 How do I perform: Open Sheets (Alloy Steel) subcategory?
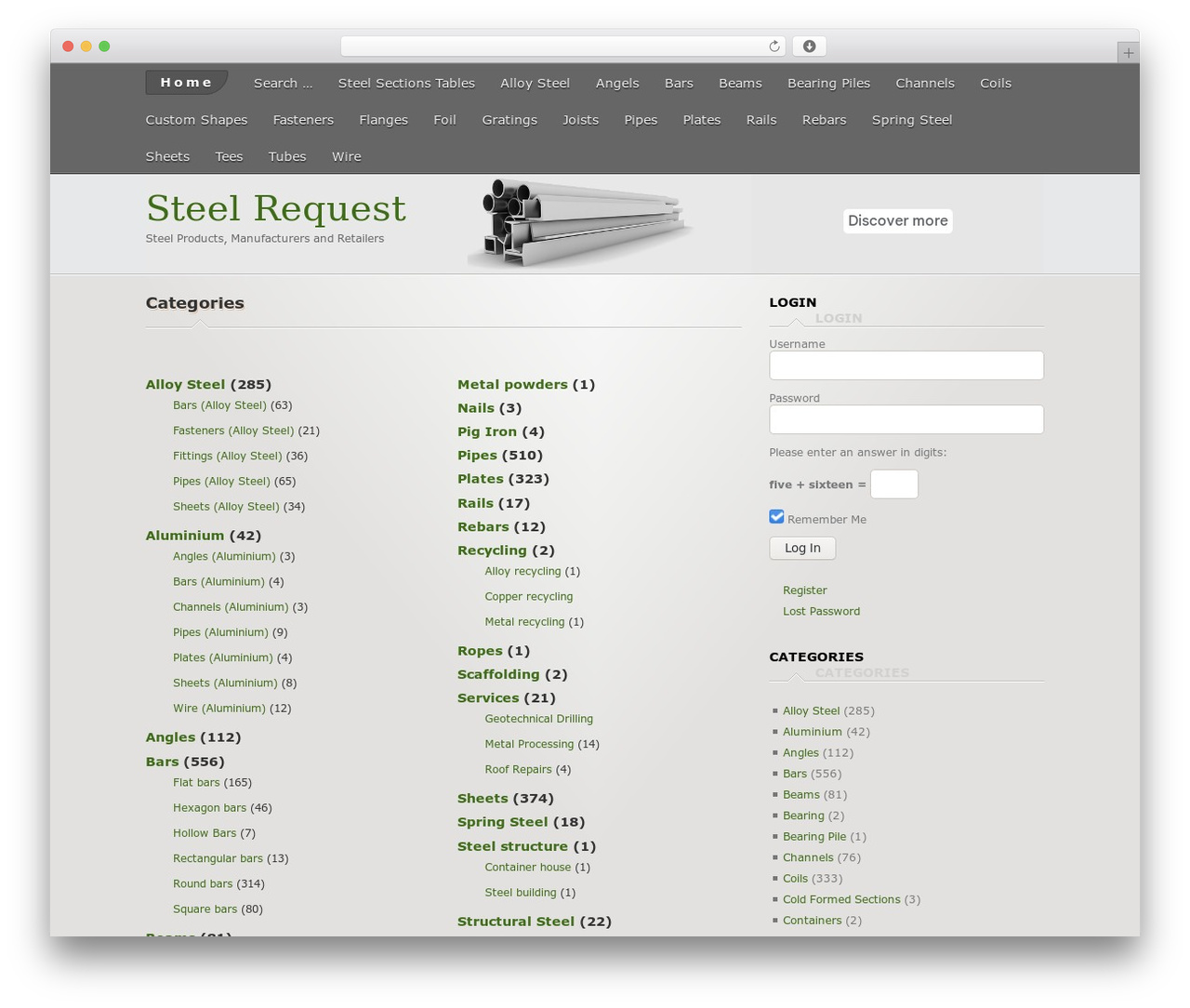[226, 507]
